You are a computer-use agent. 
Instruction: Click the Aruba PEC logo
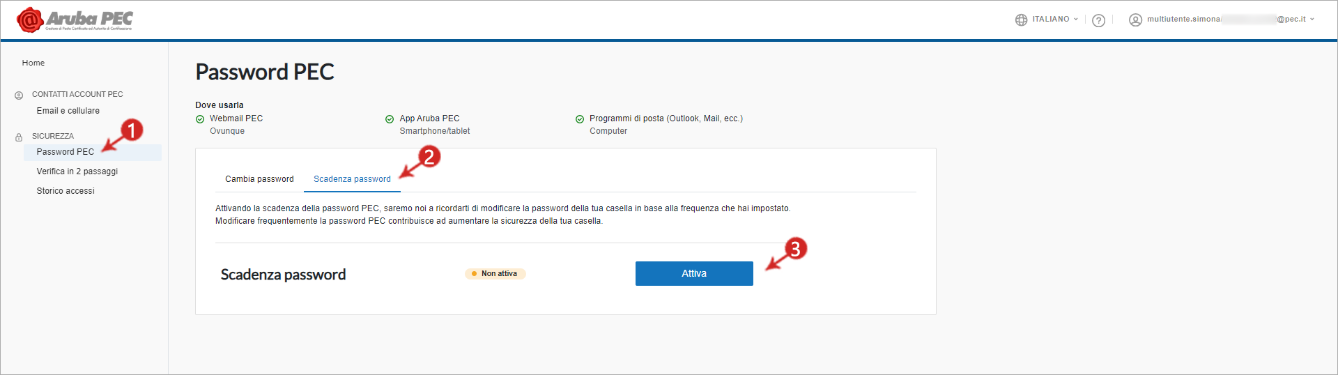pyautogui.click(x=75, y=20)
